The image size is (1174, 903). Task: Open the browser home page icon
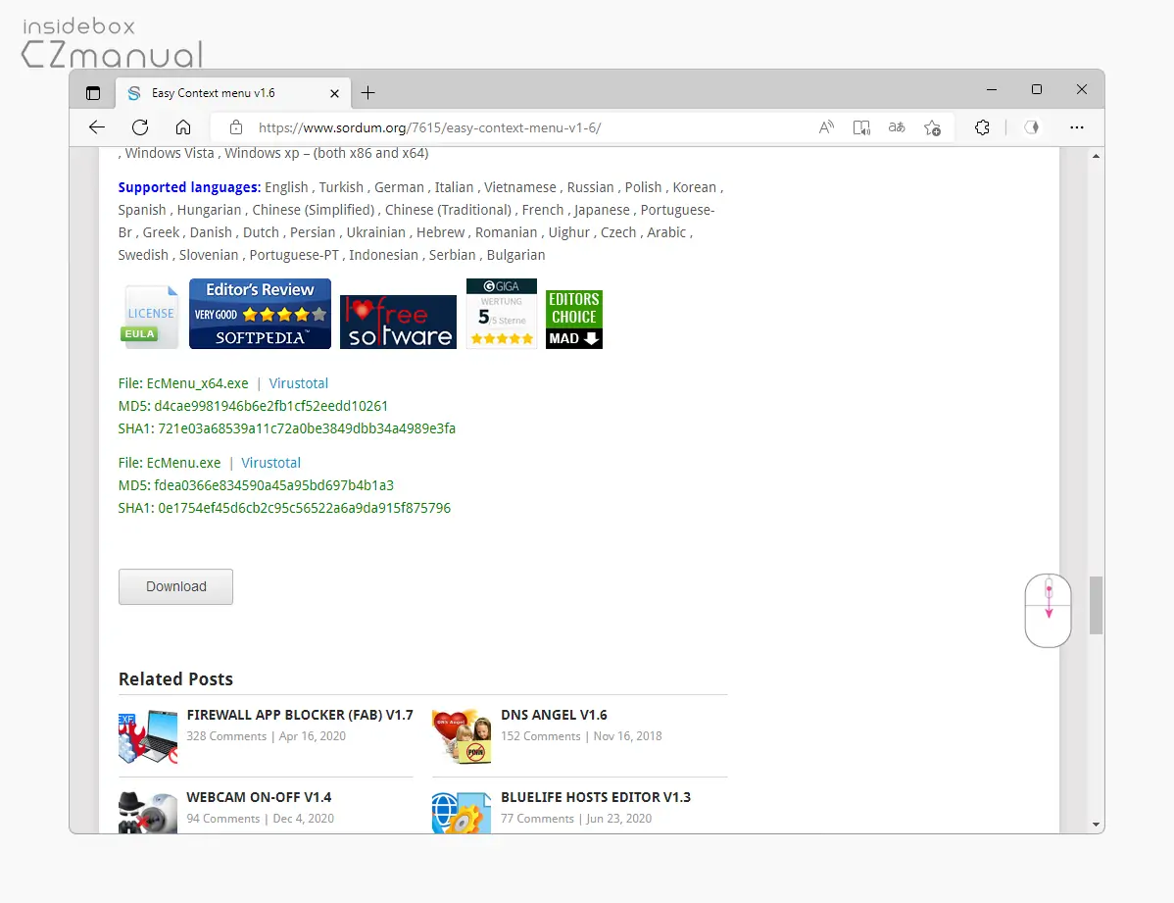[x=182, y=127]
